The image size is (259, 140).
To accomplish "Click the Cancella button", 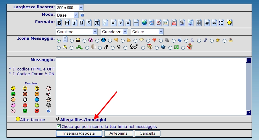I will pos(147,133).
